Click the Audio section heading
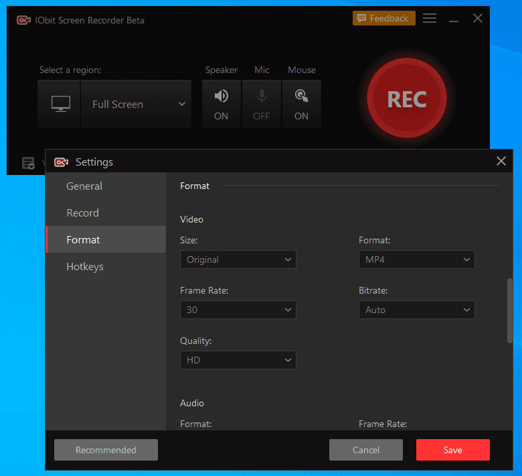 point(192,403)
